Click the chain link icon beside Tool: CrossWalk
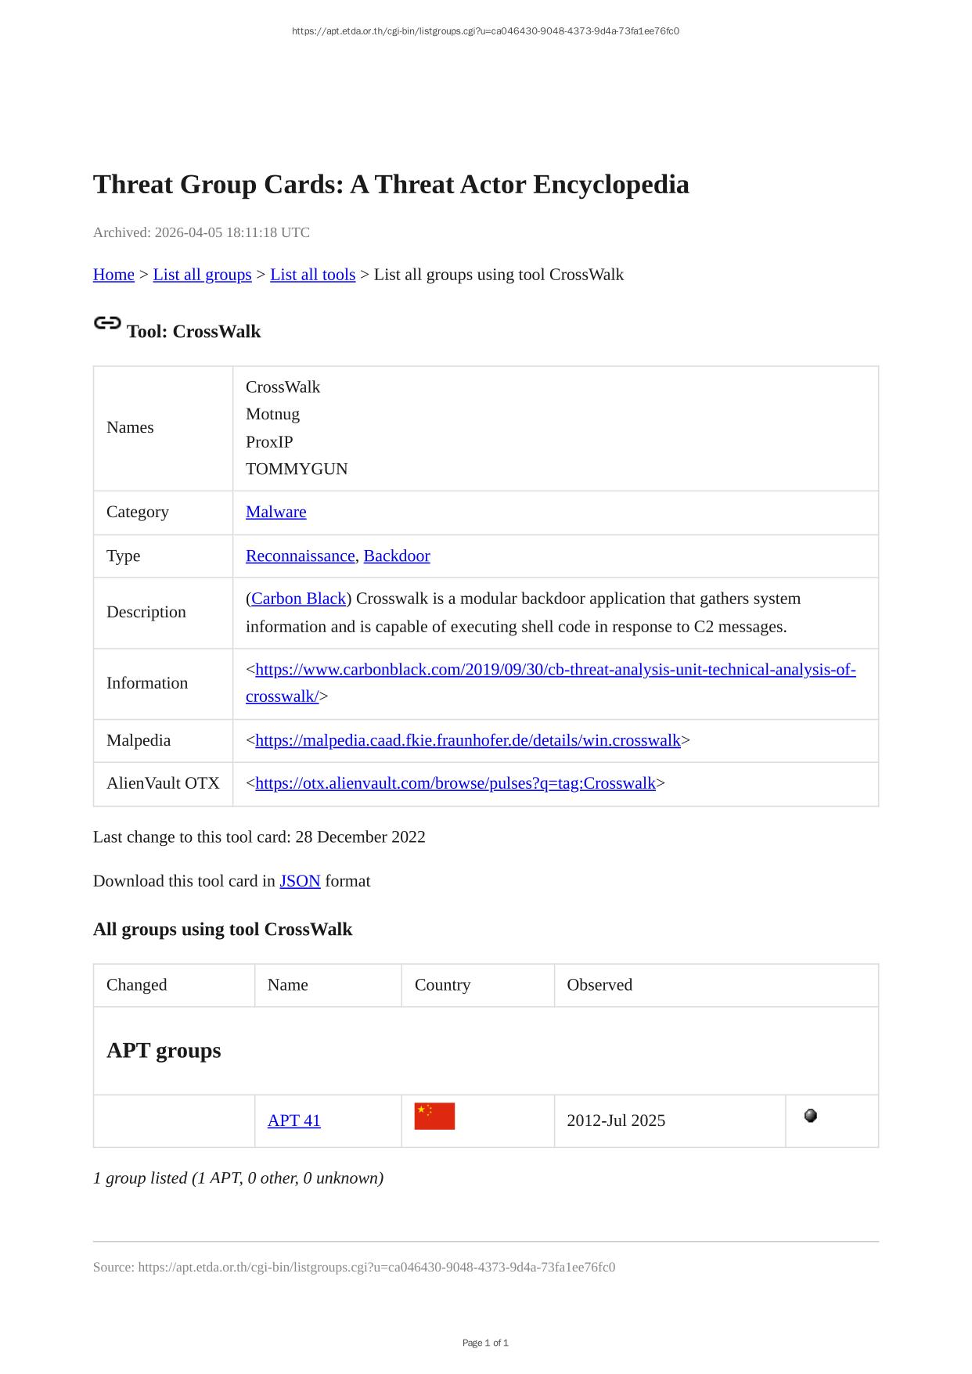Image resolution: width=972 pixels, height=1374 pixels. pyautogui.click(x=107, y=323)
